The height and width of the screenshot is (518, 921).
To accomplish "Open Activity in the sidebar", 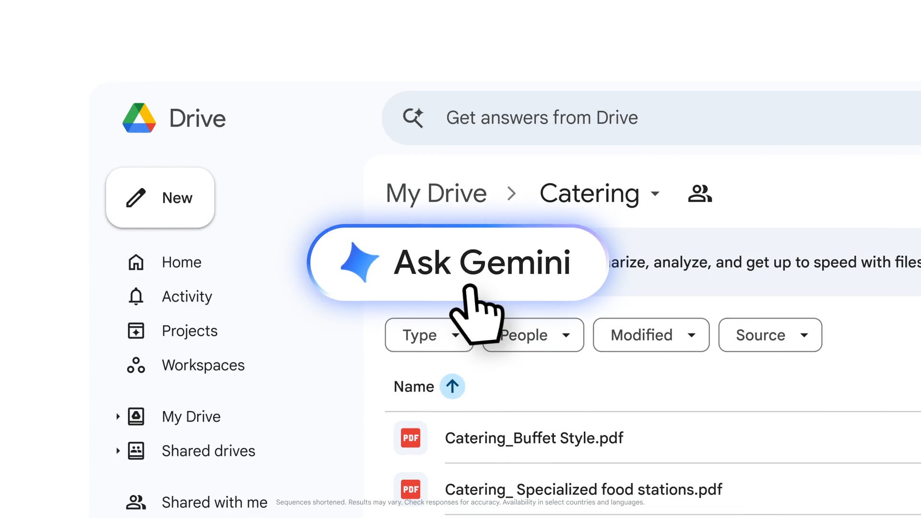I will (187, 296).
